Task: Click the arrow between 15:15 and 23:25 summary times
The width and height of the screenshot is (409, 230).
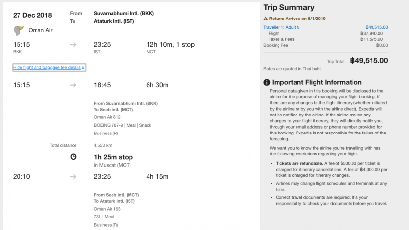Action: click(73, 45)
